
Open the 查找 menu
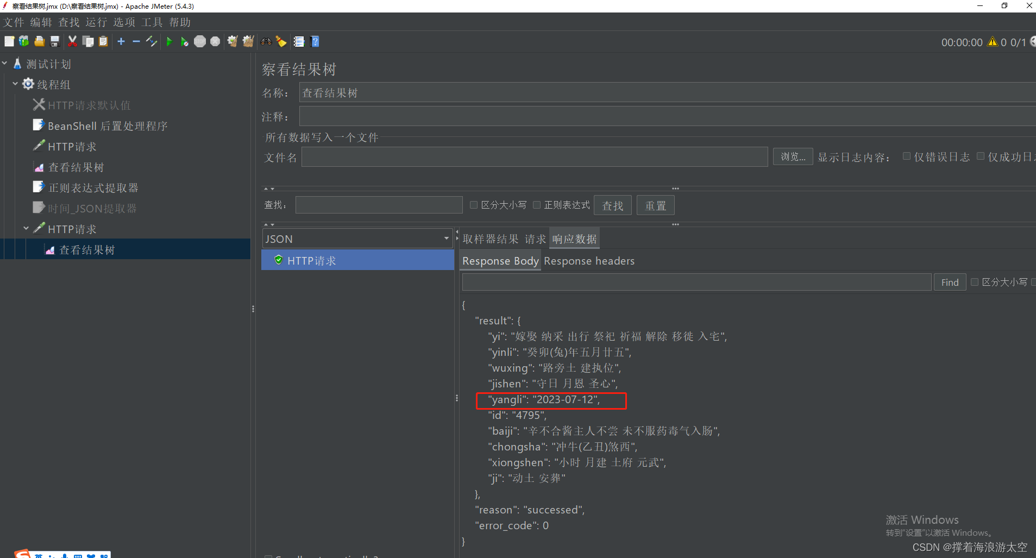click(69, 22)
